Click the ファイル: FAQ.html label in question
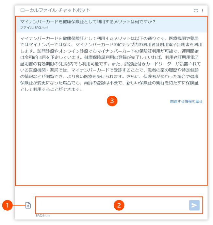The width and height of the screenshot is (213, 225). 34,27
